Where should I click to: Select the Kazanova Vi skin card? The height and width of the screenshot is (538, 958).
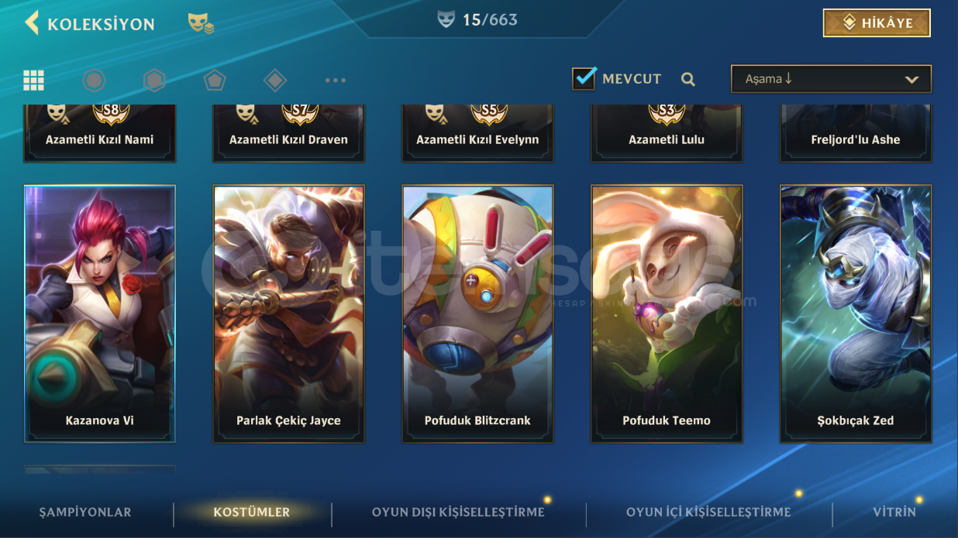pos(100,314)
